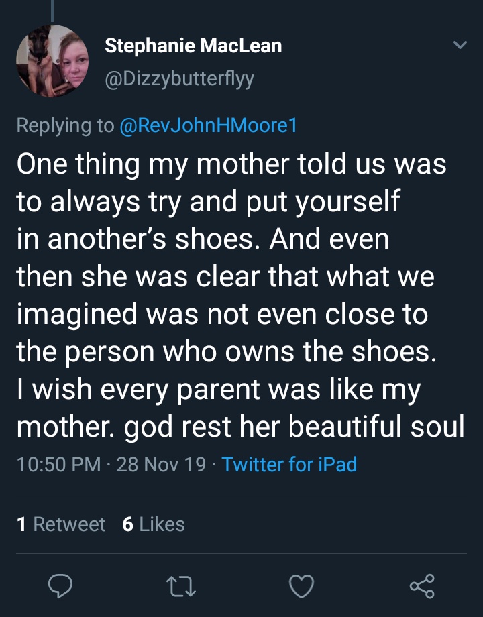Screen dimensions: 483x617
Task: Click the Twitter for iPad source link
Action: pyautogui.click(x=289, y=464)
